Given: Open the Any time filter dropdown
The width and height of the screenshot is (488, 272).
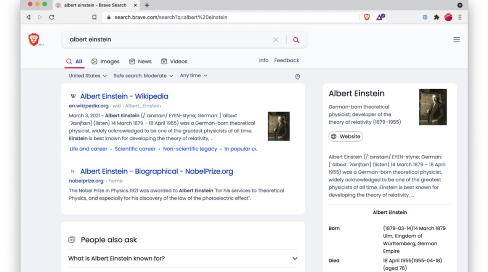Looking at the screenshot, I should pos(194,75).
